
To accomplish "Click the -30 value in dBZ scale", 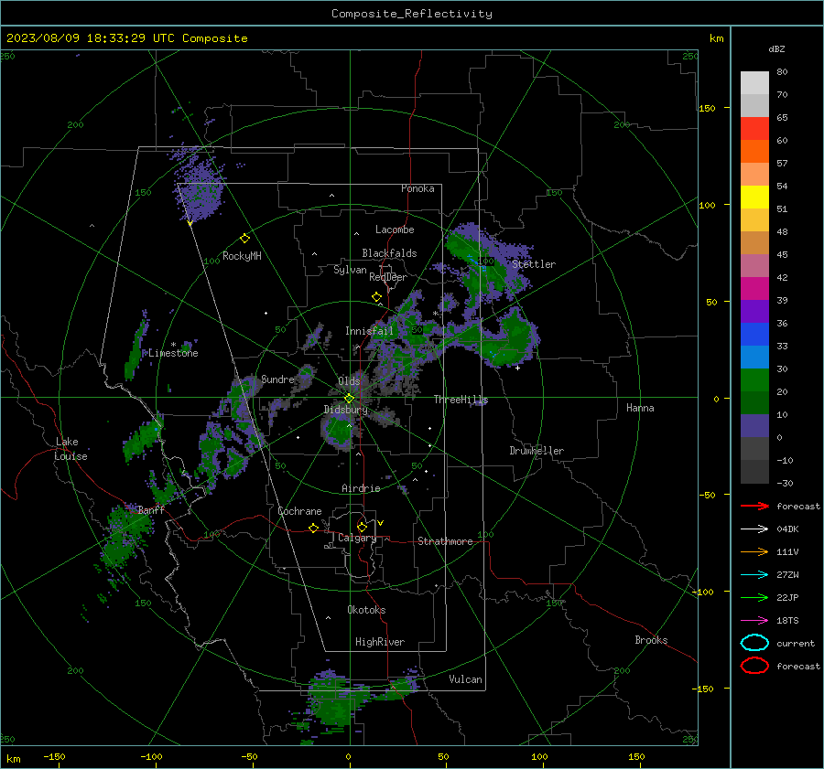I will 785,483.
